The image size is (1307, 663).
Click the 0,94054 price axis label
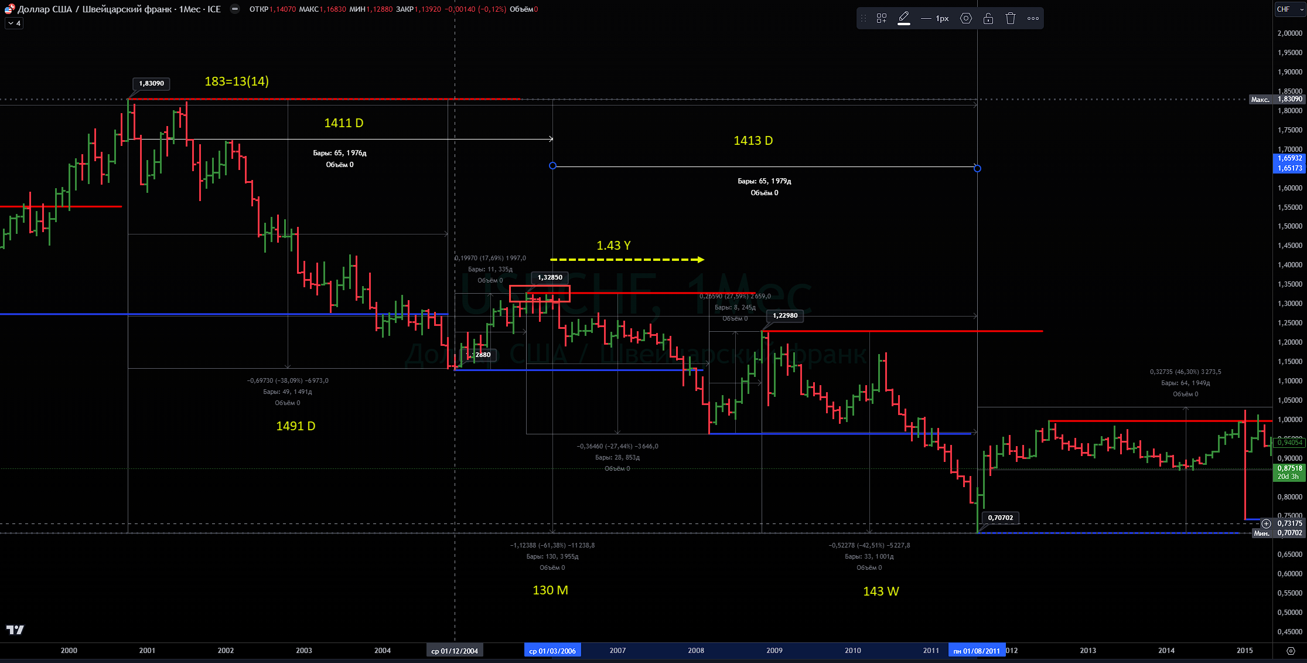pyautogui.click(x=1289, y=443)
